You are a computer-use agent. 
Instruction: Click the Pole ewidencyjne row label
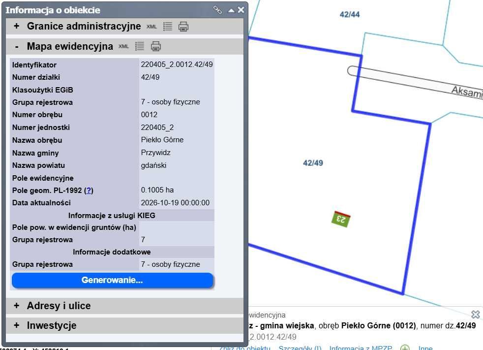coord(43,178)
